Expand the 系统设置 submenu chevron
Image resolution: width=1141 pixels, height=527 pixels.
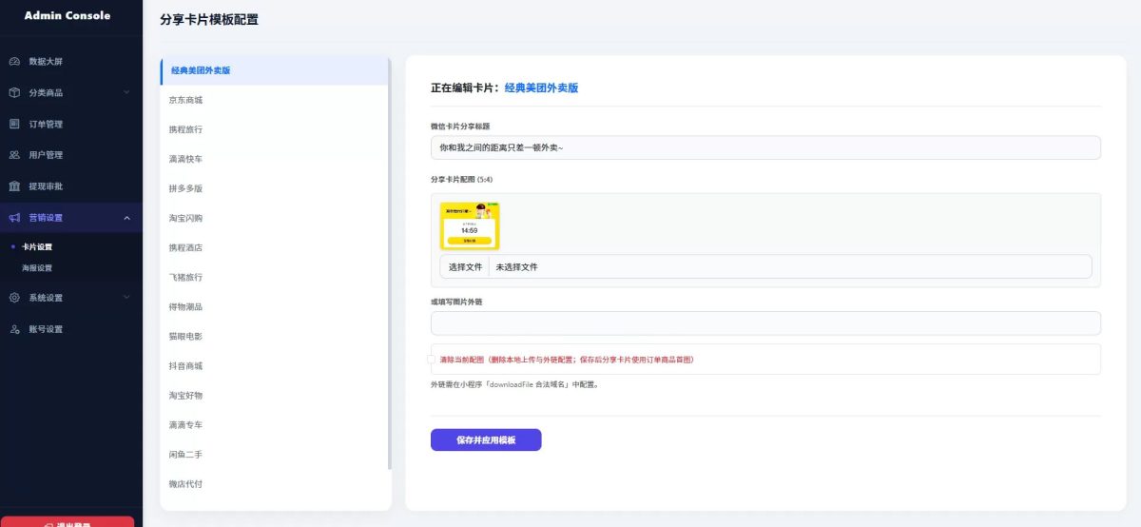tap(126, 298)
